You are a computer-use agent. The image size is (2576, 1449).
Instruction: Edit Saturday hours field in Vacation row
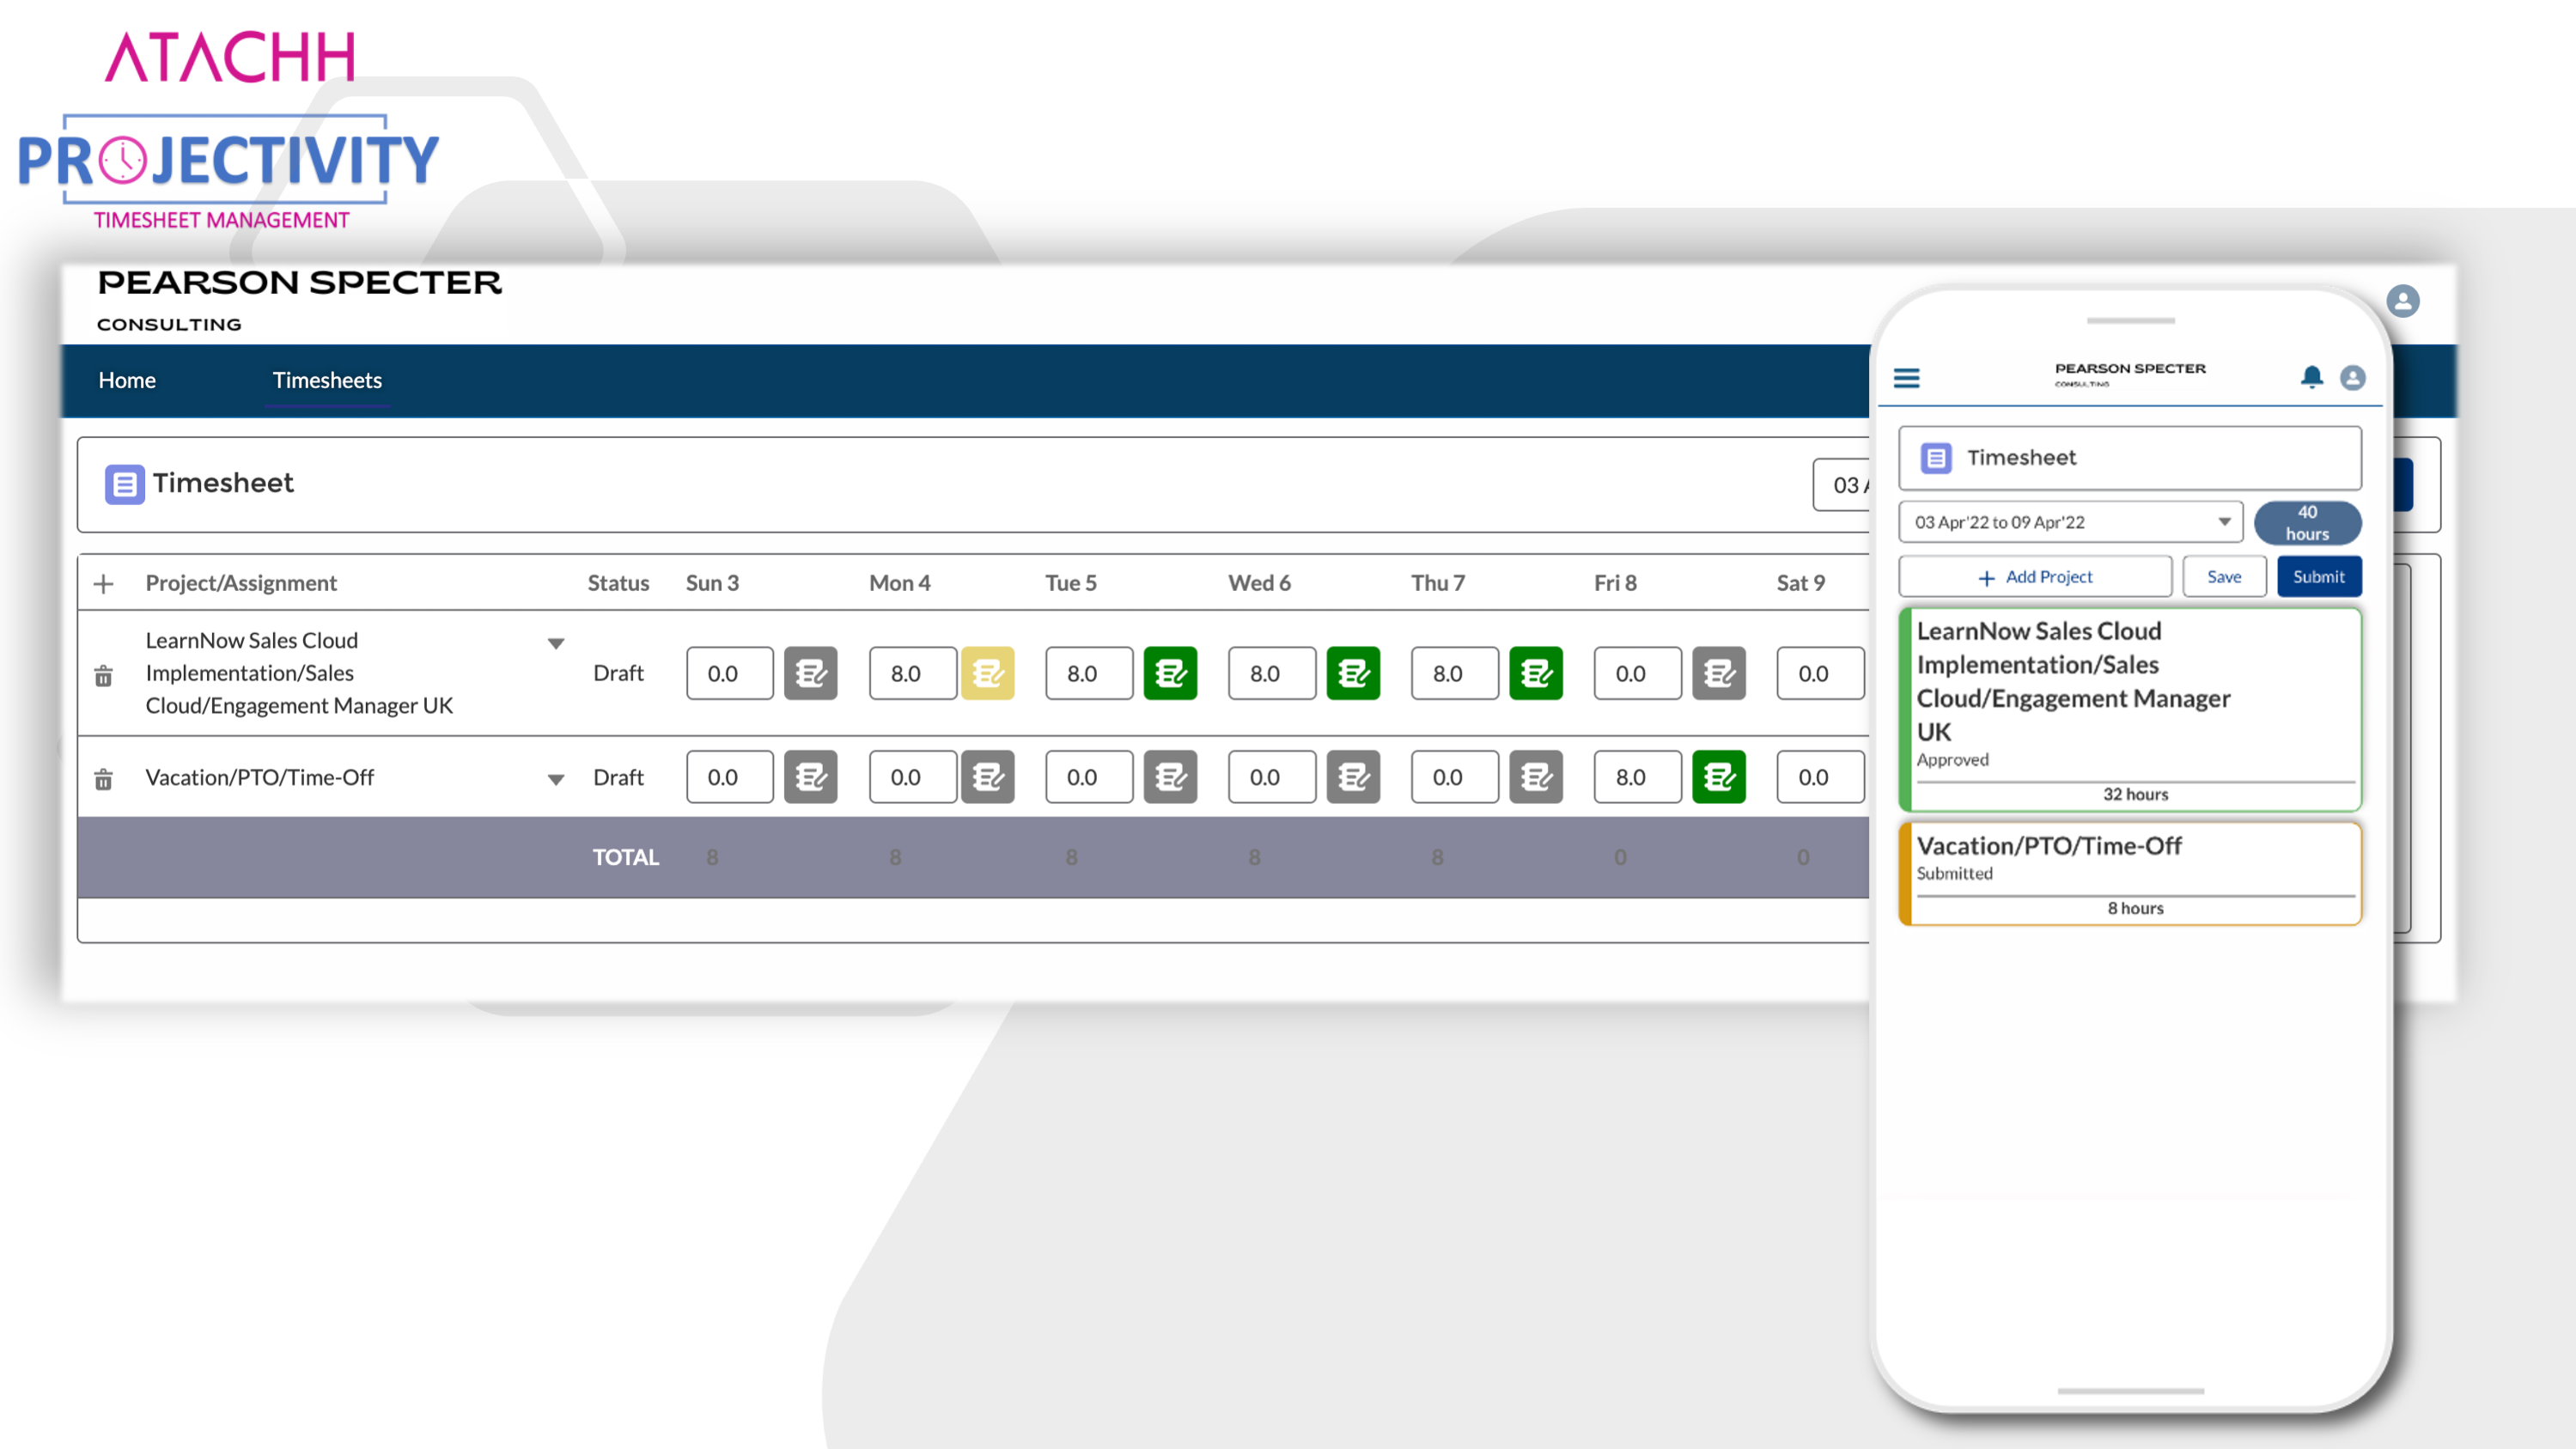[1821, 777]
